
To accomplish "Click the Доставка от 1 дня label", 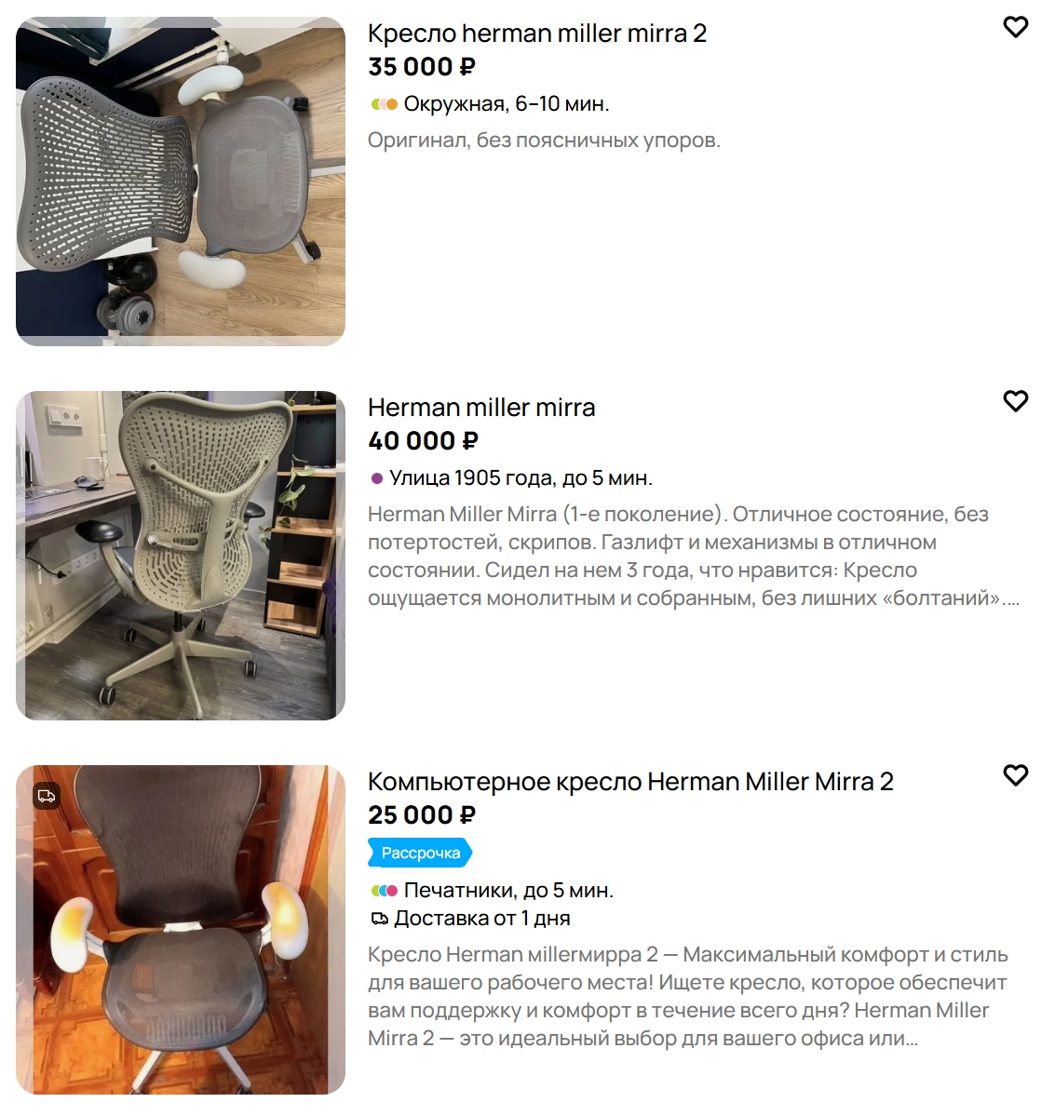I will coord(482,919).
